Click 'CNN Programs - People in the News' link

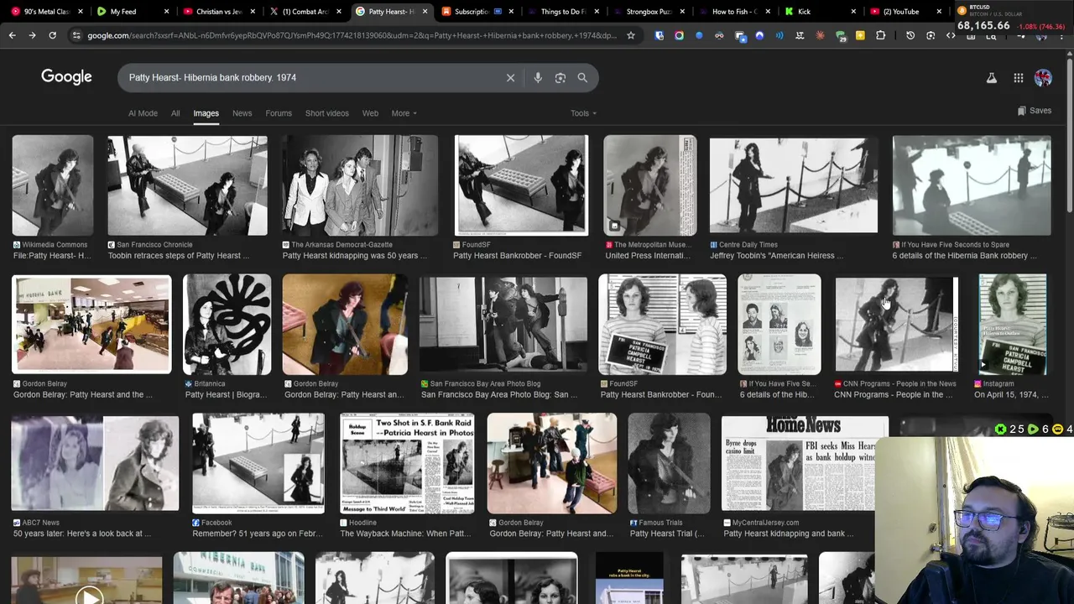pos(894,394)
